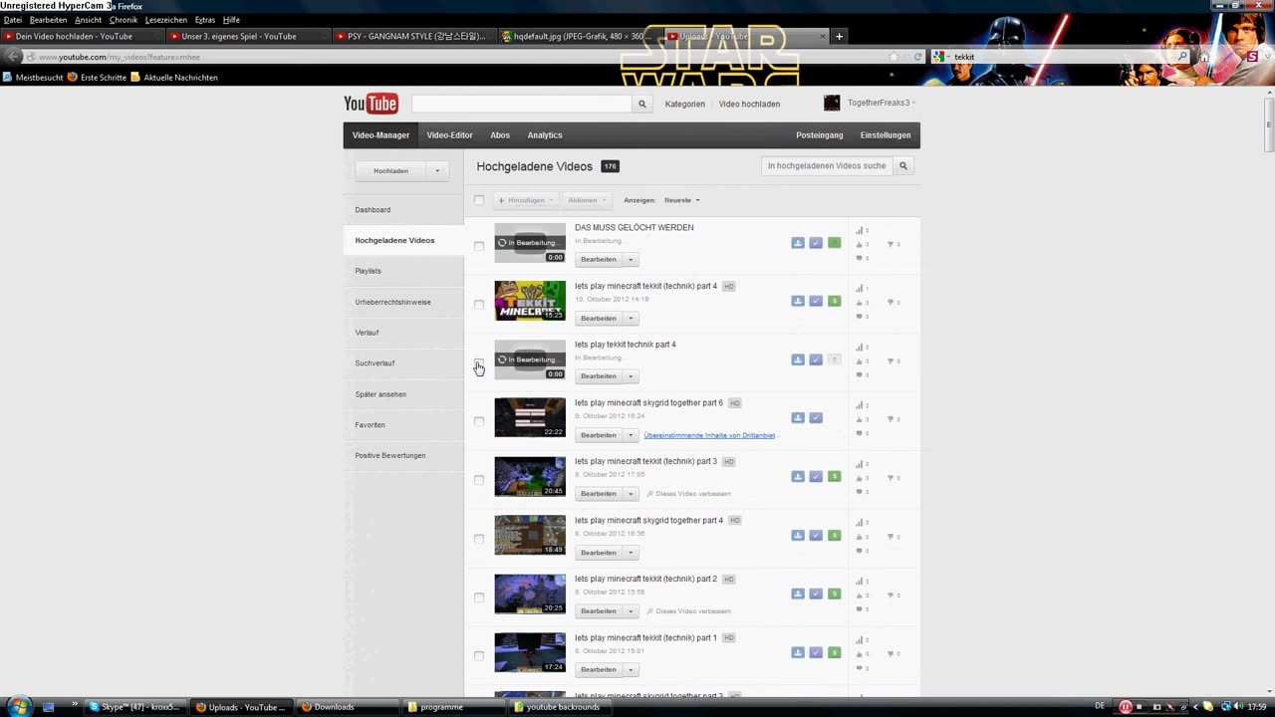Focus In hochgeladenen Videos suchen field
This screenshot has width=1275, height=717.
[827, 166]
